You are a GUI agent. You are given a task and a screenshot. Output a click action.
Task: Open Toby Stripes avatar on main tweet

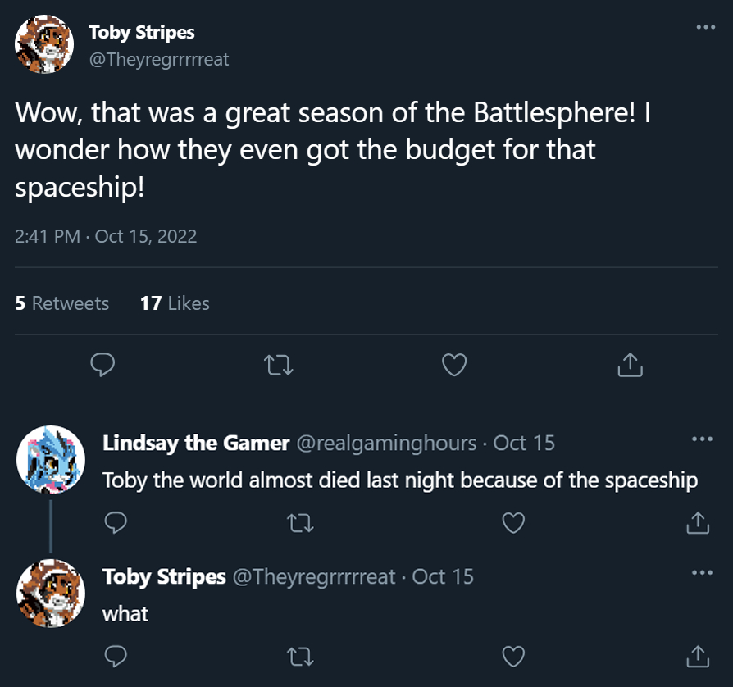pyautogui.click(x=44, y=43)
